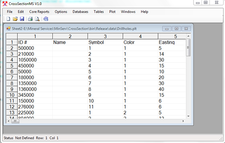Click the CrossSectionMS application title icon
The image size is (225, 143).
(x=5, y=4)
